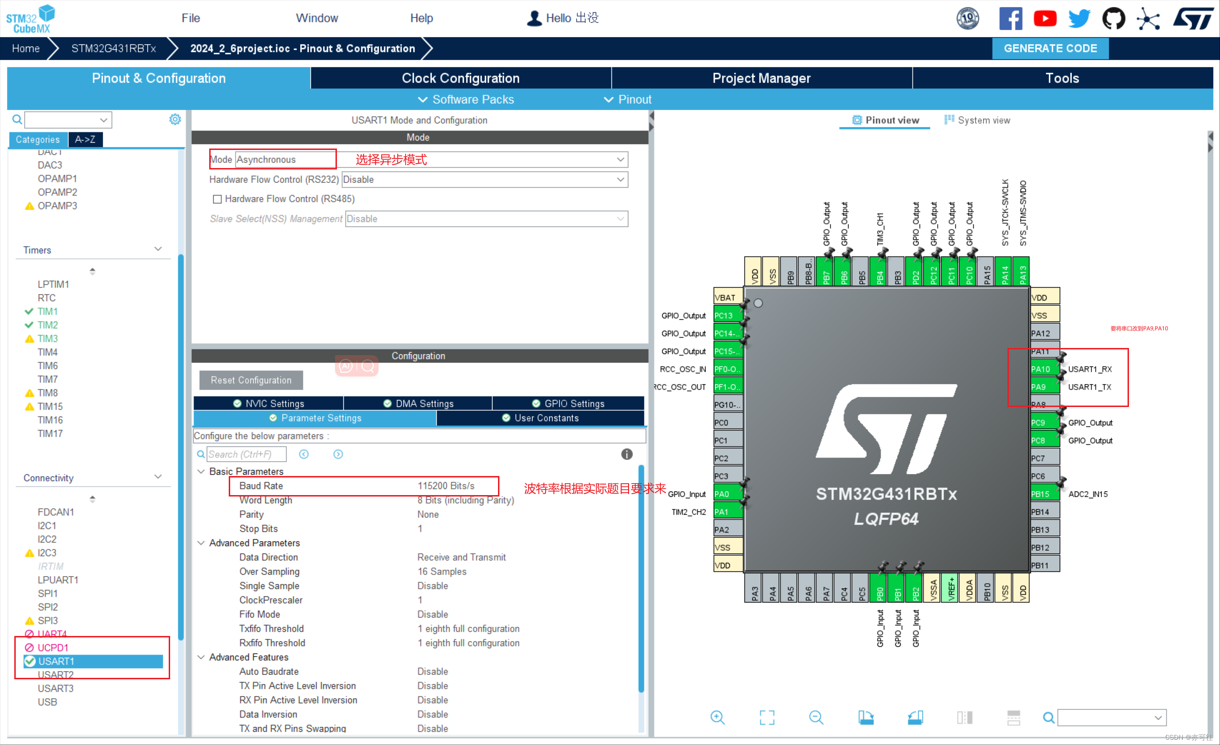The image size is (1220, 745).
Task: Go to next parameter search result
Action: tap(338, 454)
